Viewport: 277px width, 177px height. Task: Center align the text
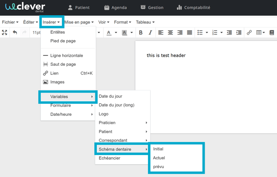(x=170, y=32)
